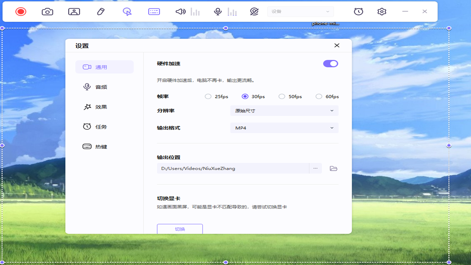Click the 切换 graphics card switch button
Viewport: 471px width, 265px height.
180,229
